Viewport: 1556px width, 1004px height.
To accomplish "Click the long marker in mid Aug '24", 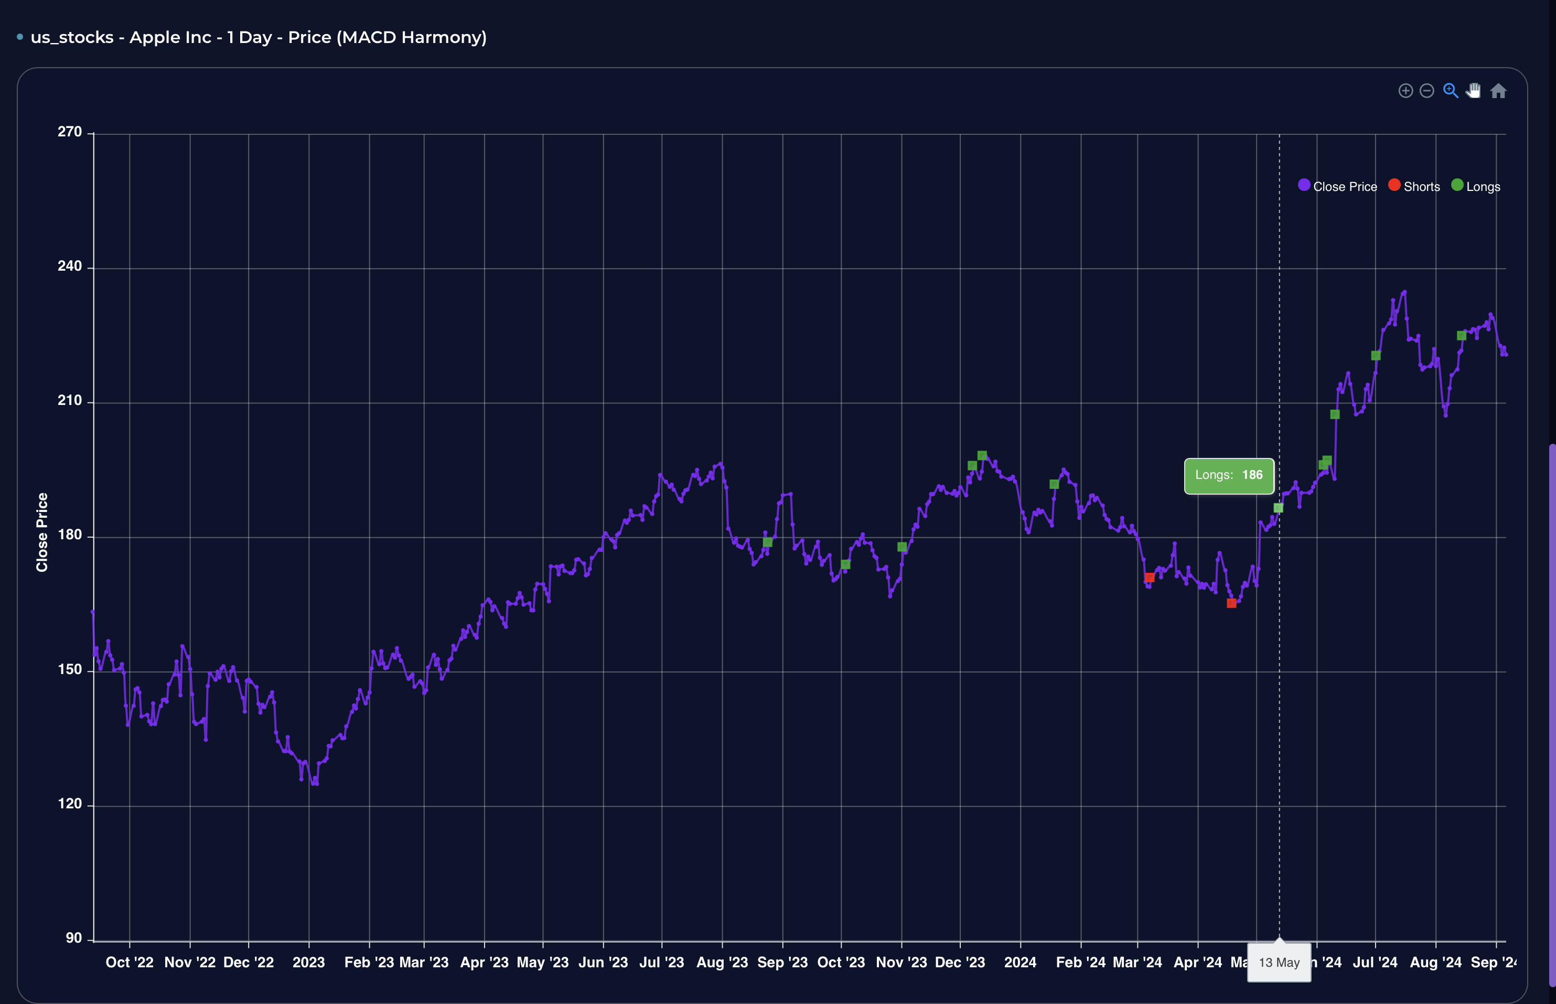I will (x=1462, y=336).
